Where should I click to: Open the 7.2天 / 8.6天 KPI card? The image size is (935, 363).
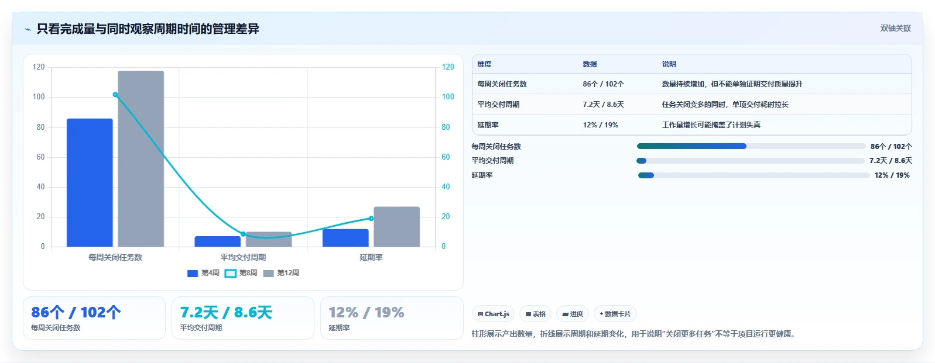[x=243, y=318]
